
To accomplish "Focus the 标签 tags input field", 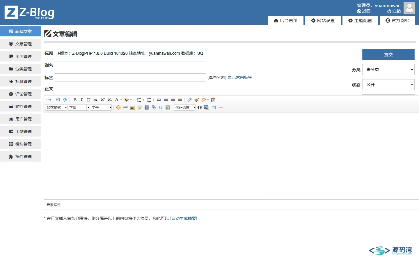I will point(131,77).
